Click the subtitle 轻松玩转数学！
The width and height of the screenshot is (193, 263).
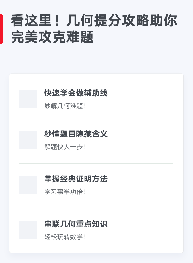pyautogui.click(x=65, y=237)
